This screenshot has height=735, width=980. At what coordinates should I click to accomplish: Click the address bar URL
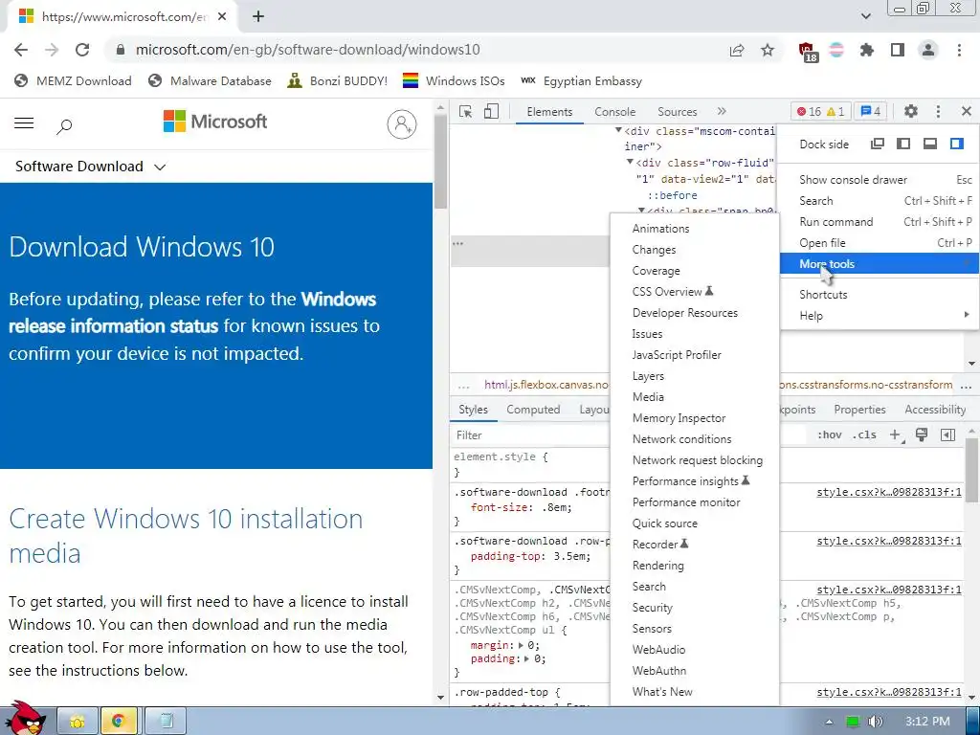click(x=307, y=50)
